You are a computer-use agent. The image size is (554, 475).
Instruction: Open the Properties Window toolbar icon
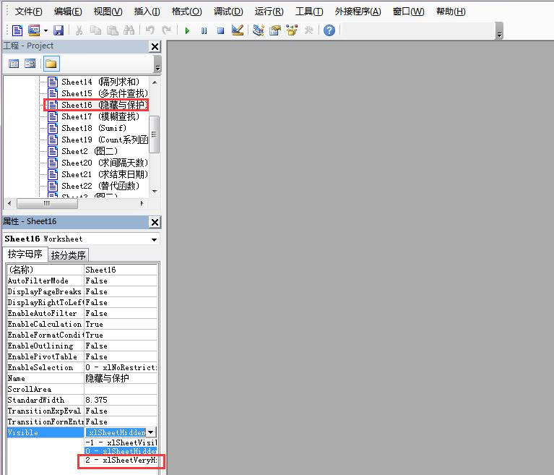point(275,30)
